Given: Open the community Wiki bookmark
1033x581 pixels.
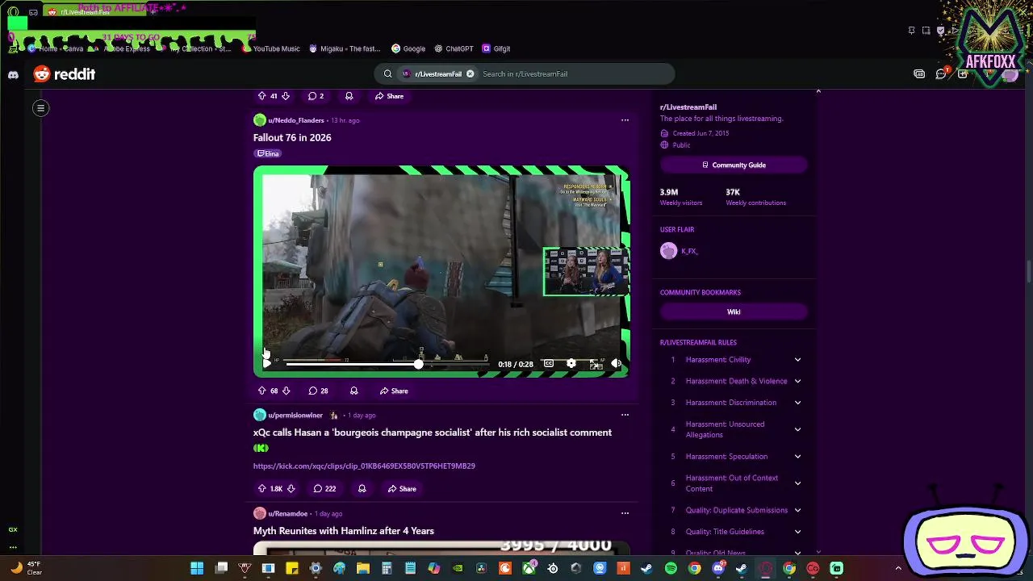Looking at the screenshot, I should 734,311.
